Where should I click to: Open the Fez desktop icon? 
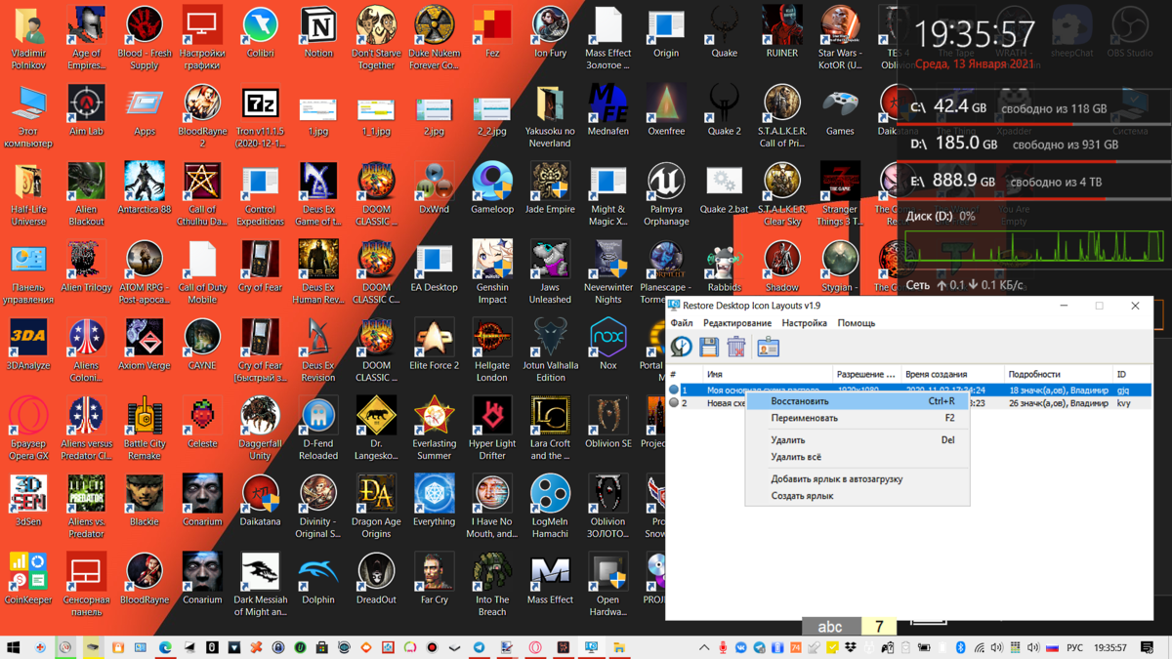coord(492,31)
